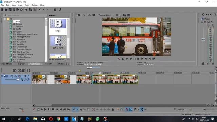Stop the video in the preview window

pyautogui.click(x=138, y=59)
